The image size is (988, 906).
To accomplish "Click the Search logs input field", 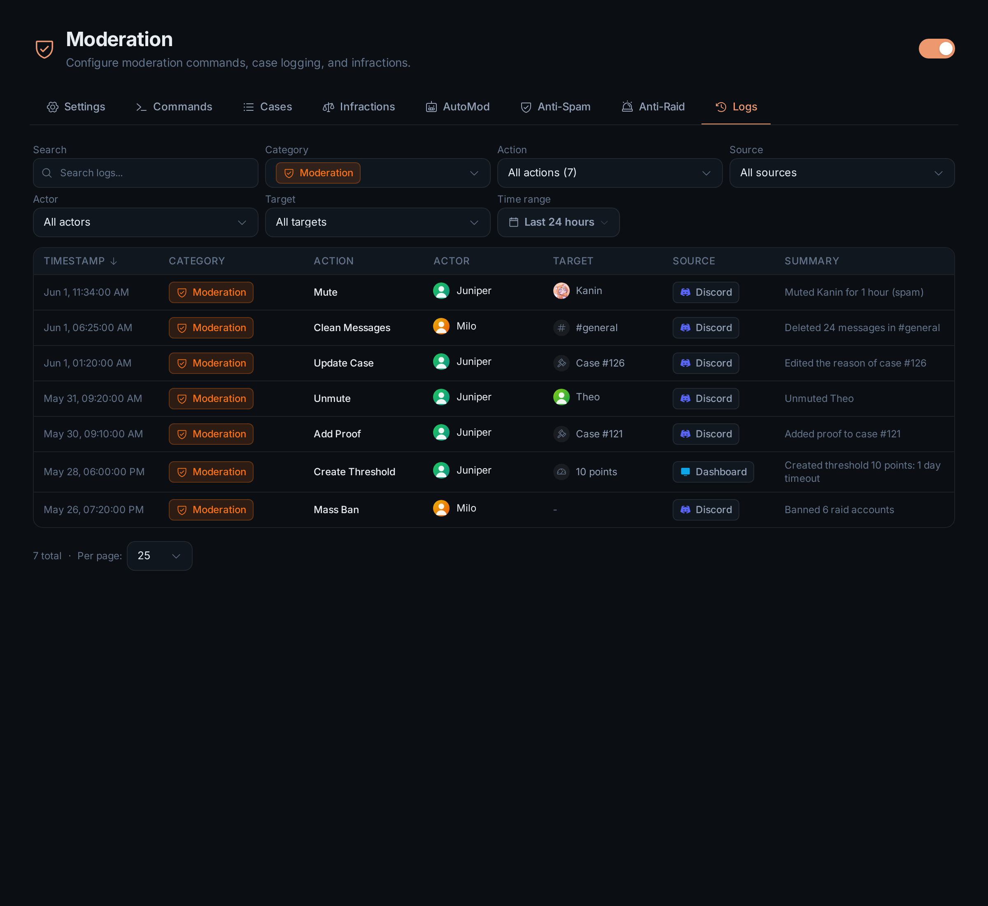I will click(146, 173).
